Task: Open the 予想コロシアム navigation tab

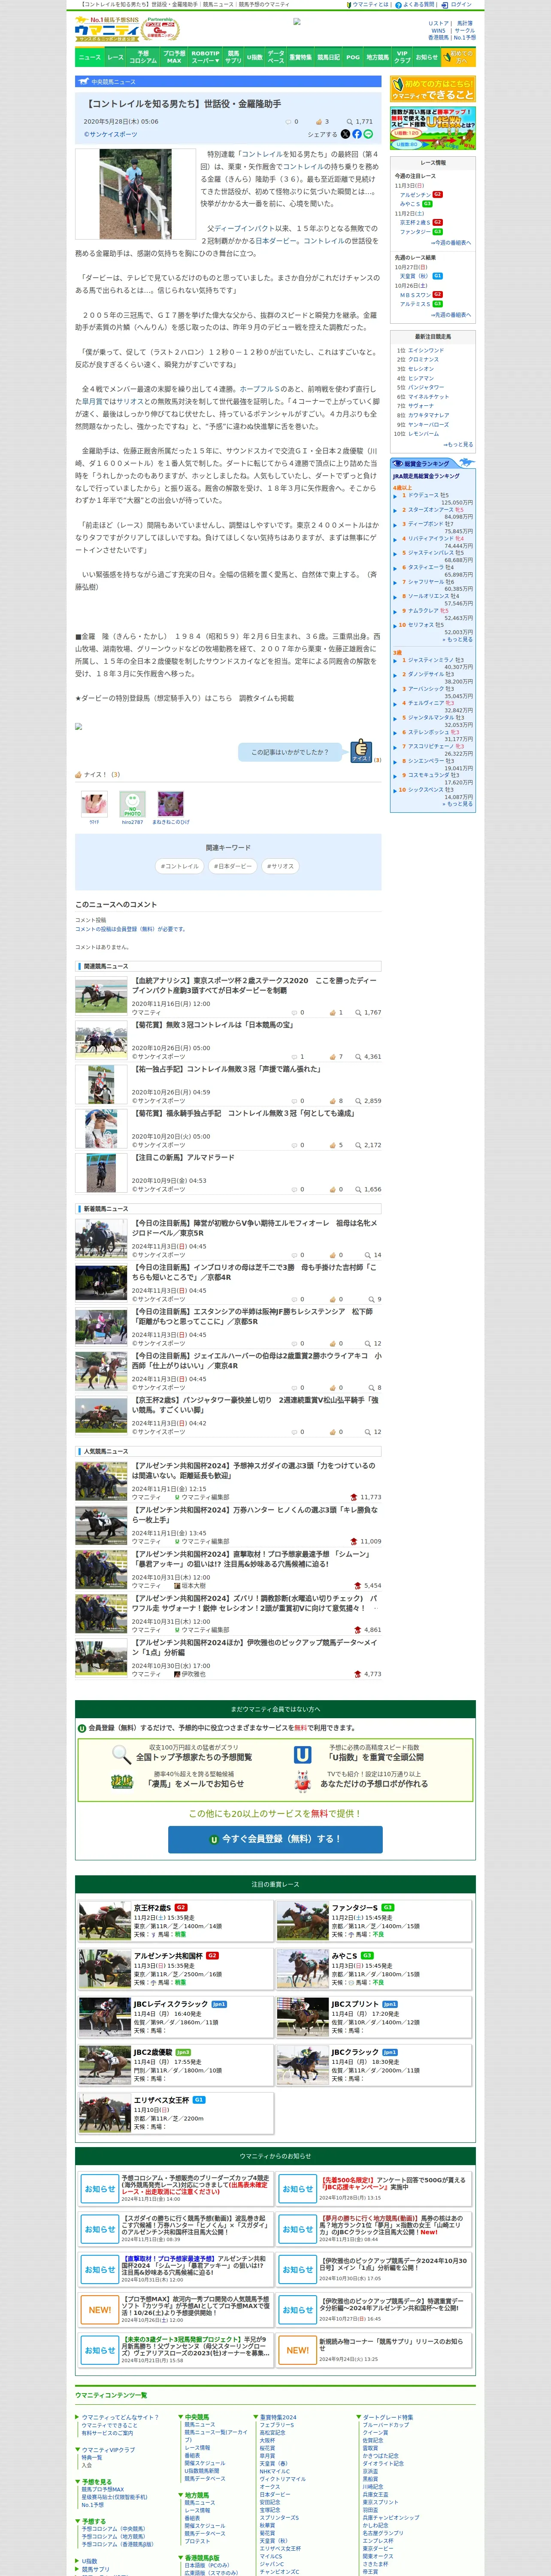Action: (x=143, y=57)
